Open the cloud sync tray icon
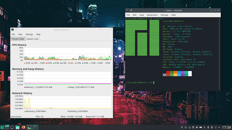Viewport: 232px width, 130px height. (x=189, y=127)
